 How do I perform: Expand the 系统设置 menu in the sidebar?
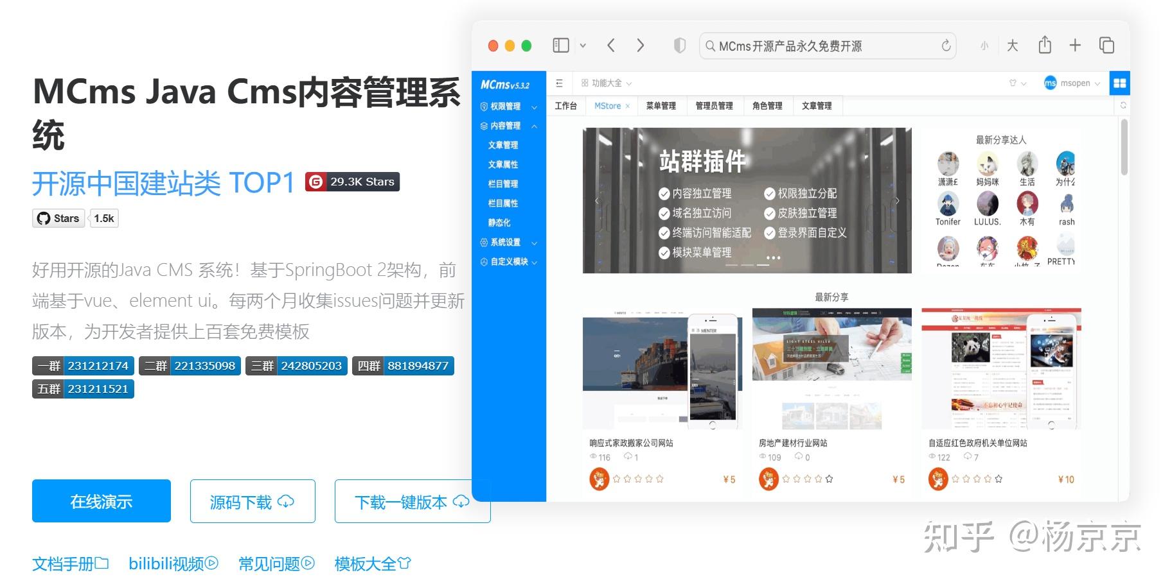point(534,242)
